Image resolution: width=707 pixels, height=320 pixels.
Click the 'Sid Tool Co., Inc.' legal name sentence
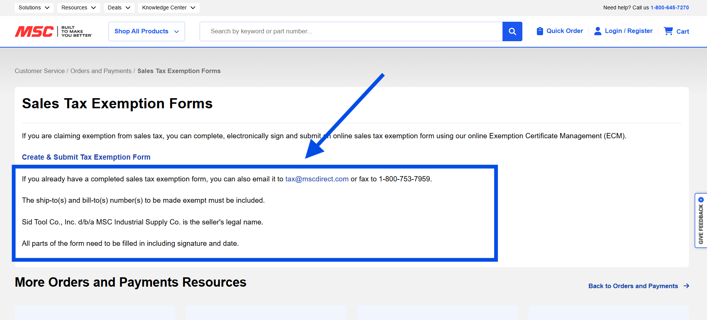[143, 222]
